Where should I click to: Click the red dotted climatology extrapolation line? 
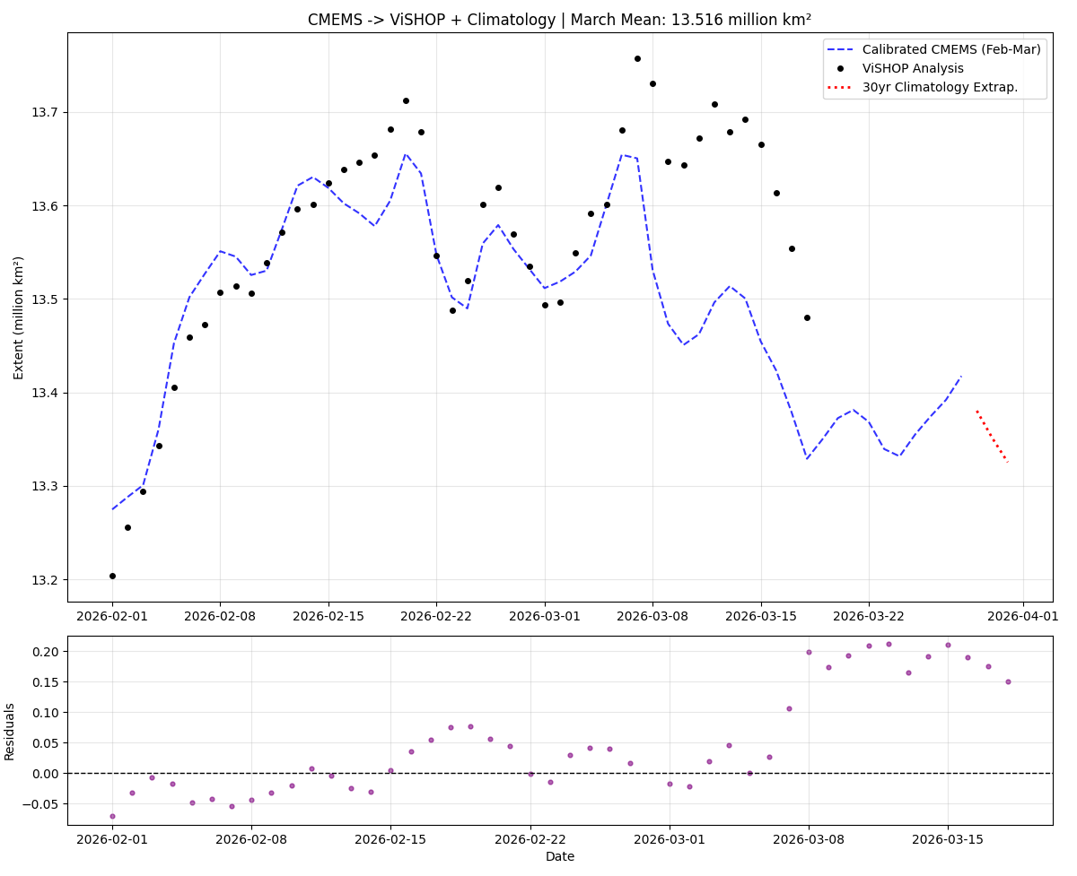pos(992,437)
